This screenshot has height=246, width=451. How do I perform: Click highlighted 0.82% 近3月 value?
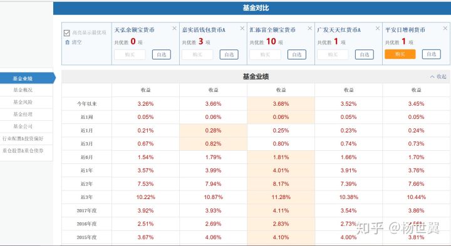point(213,144)
